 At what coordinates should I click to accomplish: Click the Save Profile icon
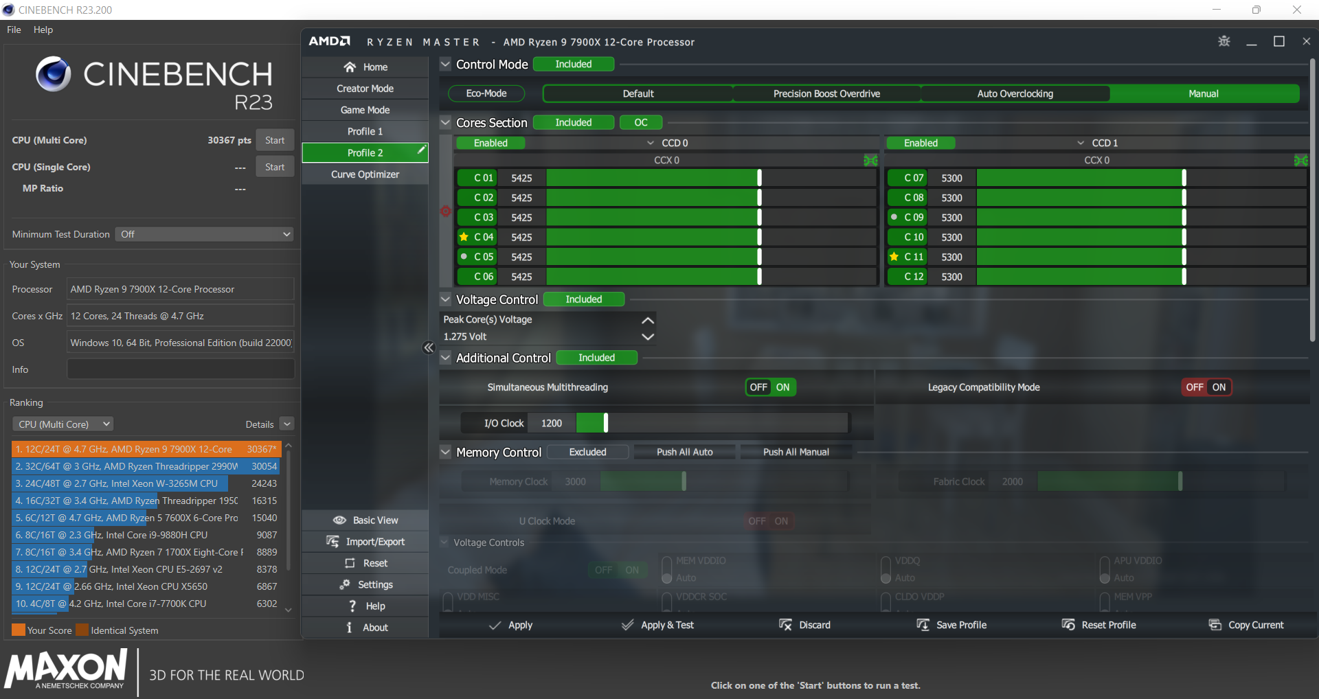coord(923,625)
